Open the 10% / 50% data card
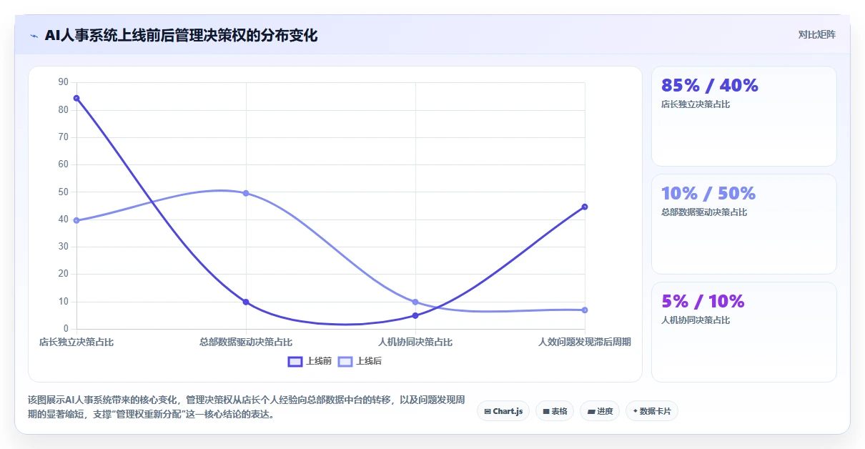865x449 pixels. 743,224
